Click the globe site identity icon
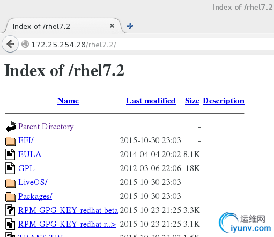 tap(25, 44)
